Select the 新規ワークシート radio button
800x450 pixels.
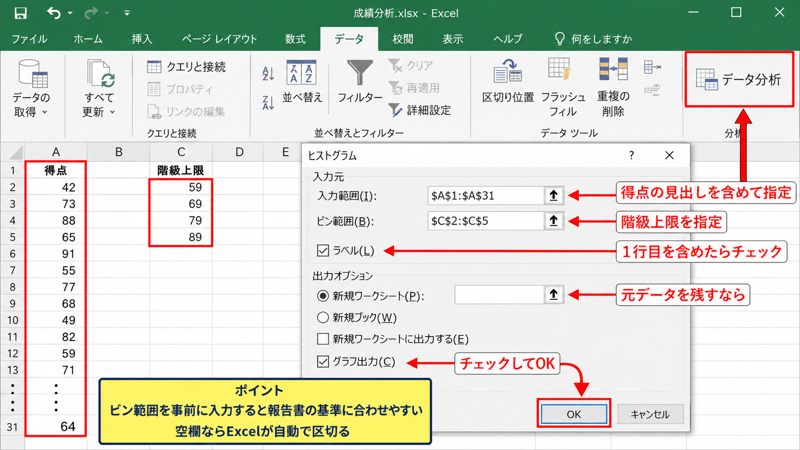tap(323, 296)
